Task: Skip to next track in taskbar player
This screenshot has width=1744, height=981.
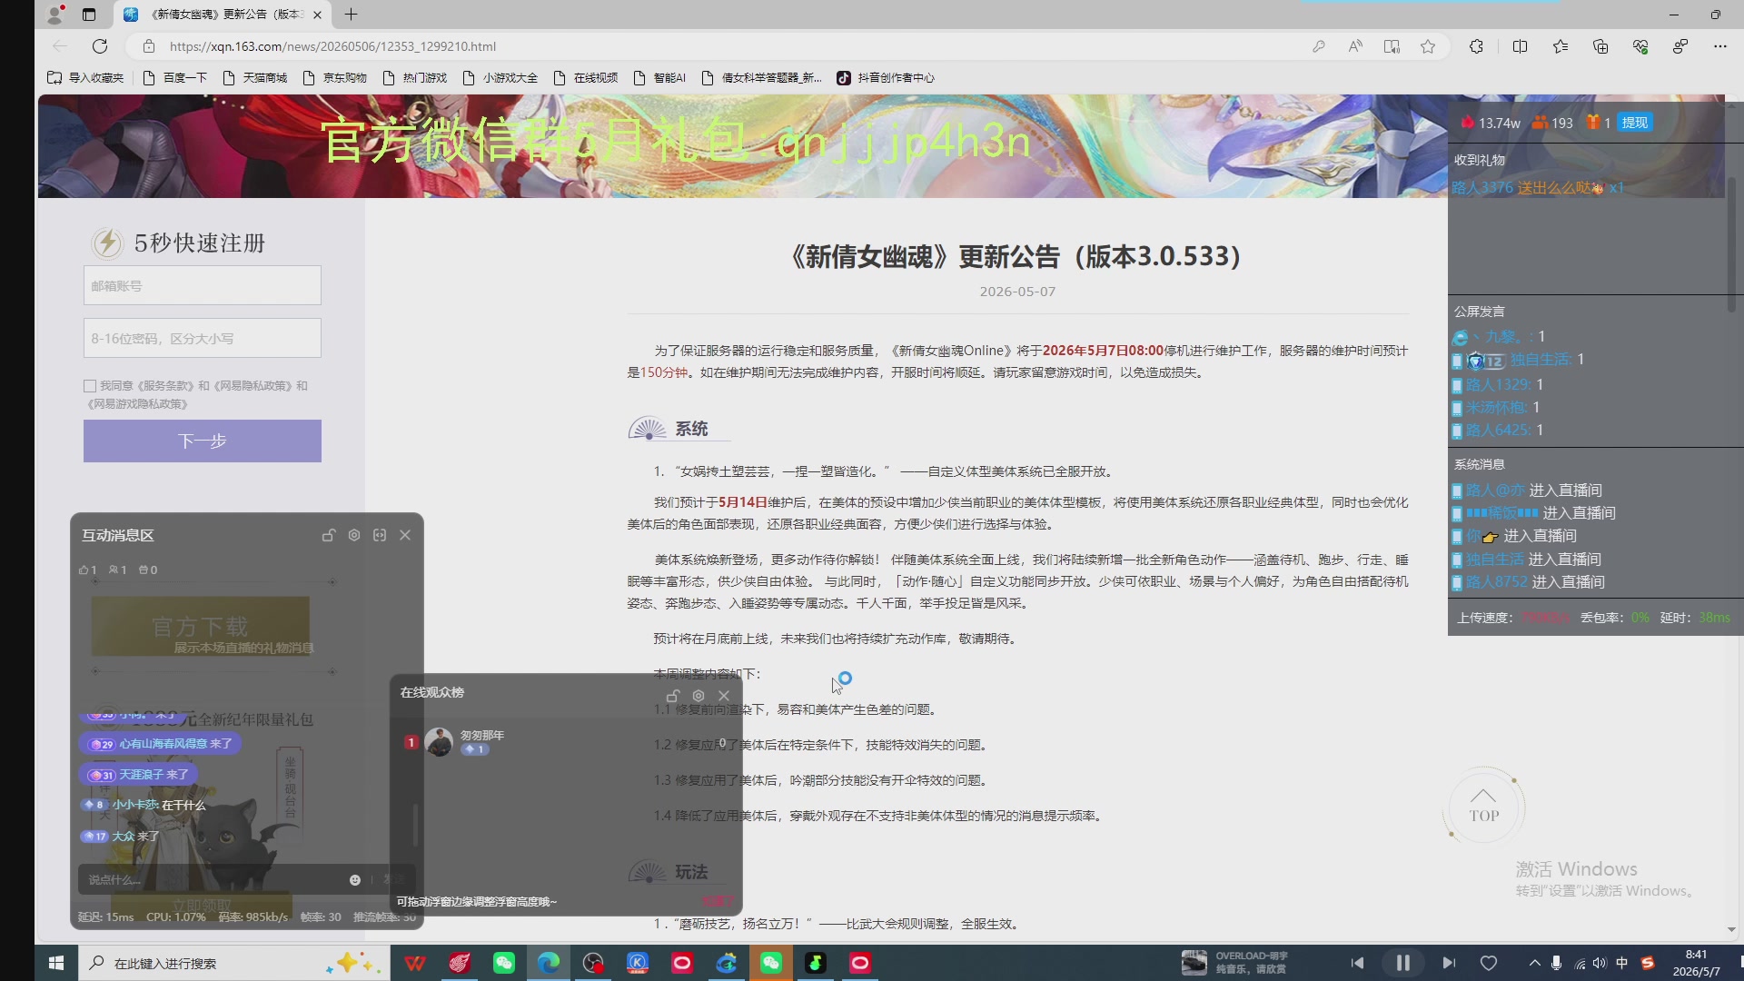Action: point(1449,963)
